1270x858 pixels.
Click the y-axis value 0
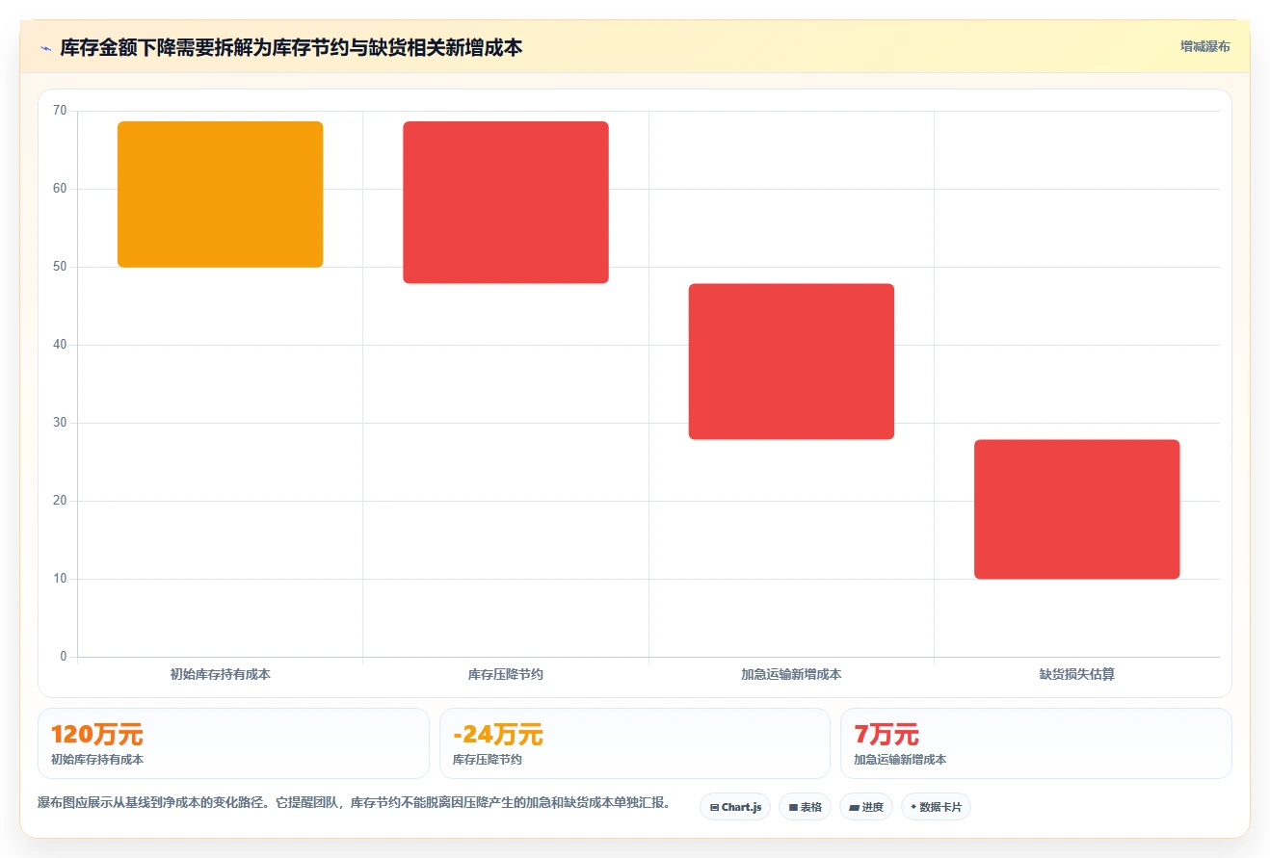(64, 657)
